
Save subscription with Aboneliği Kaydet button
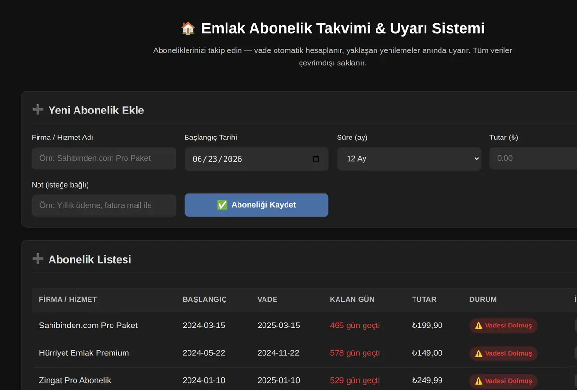256,205
